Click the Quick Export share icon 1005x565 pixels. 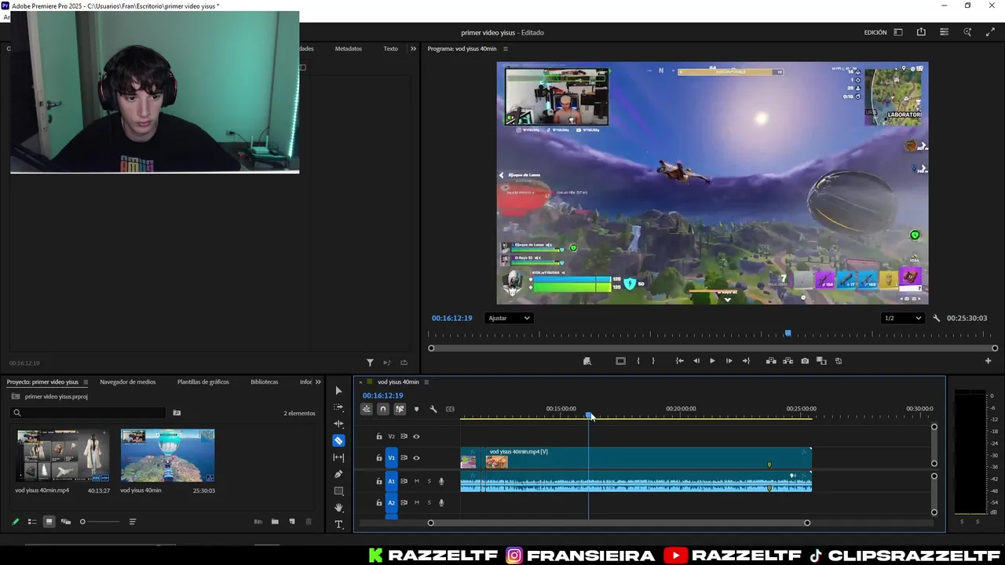click(x=921, y=32)
